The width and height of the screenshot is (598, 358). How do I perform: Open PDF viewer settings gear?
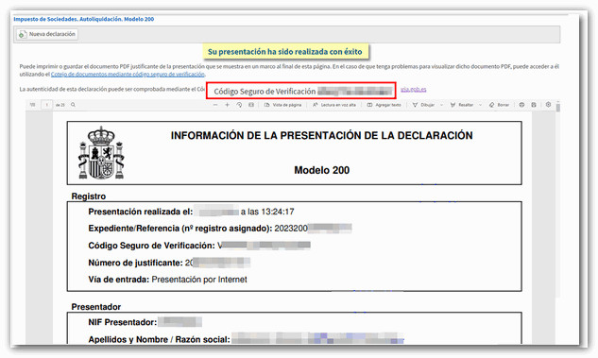(549, 105)
